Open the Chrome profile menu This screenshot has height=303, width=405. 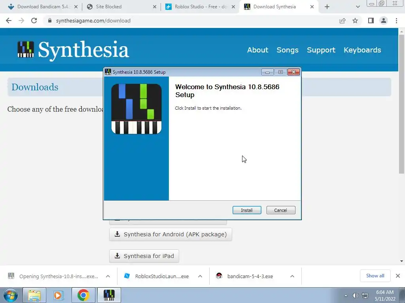(x=384, y=21)
